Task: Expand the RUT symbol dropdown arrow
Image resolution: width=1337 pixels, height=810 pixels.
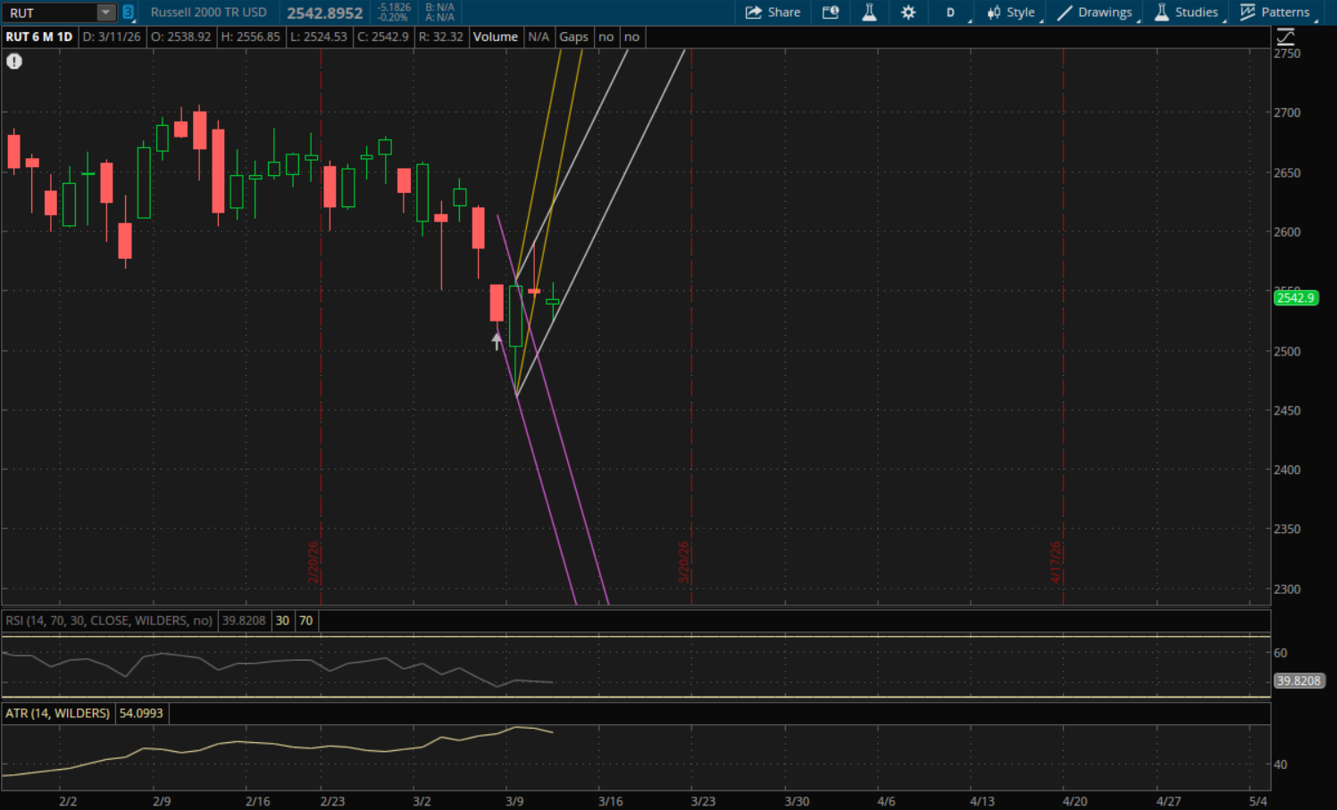Action: (x=105, y=13)
